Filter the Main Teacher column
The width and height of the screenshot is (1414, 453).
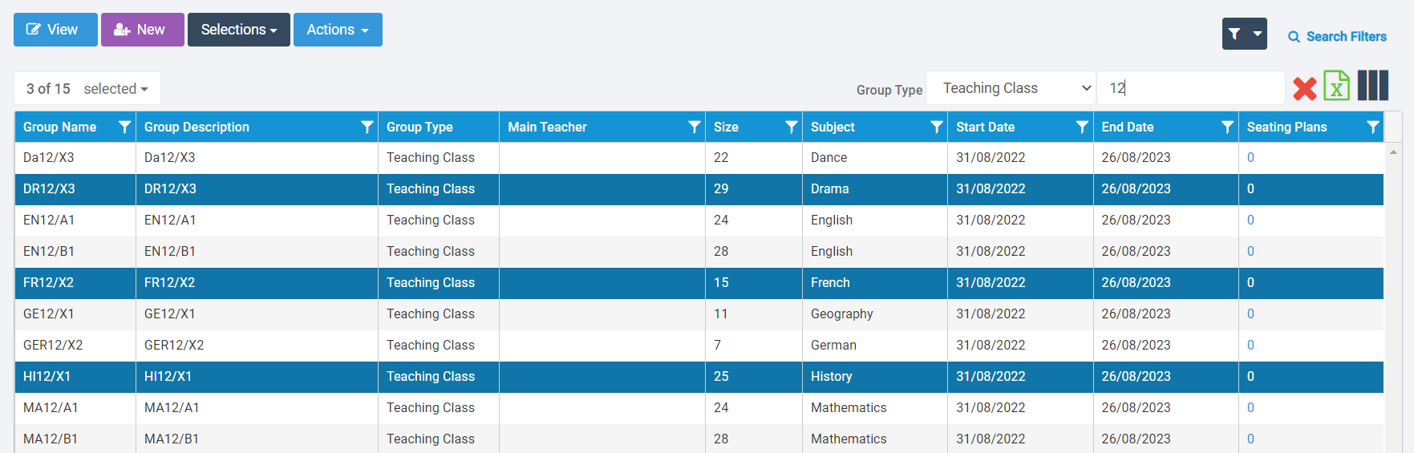click(x=695, y=127)
